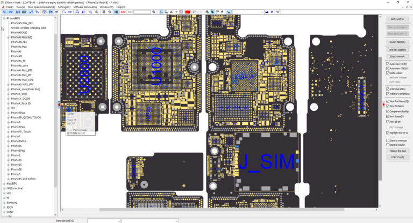Enable Start to minimize checkbox

coord(388,140)
